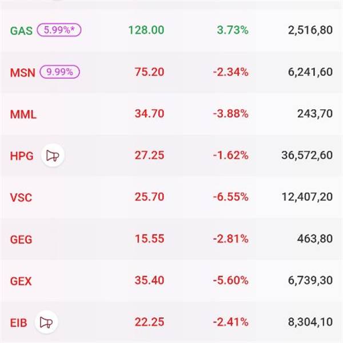Open the EIB stock symbol
Image resolution: width=343 pixels, height=343 pixels.
pos(18,323)
